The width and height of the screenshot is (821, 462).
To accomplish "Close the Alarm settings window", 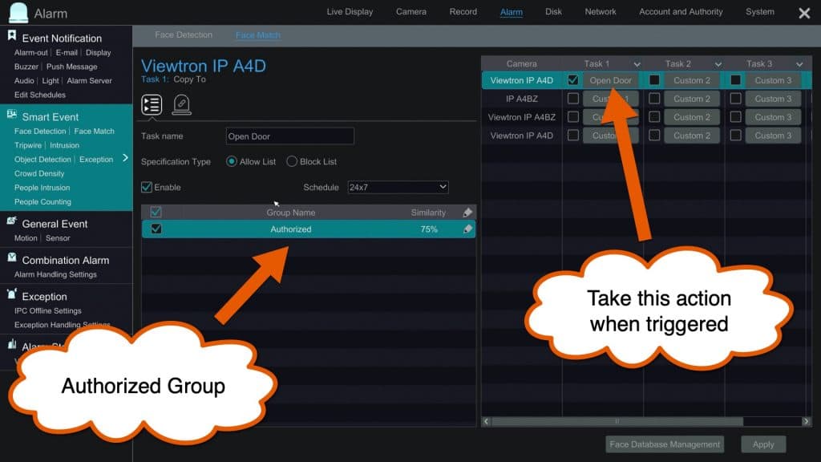I will (804, 13).
